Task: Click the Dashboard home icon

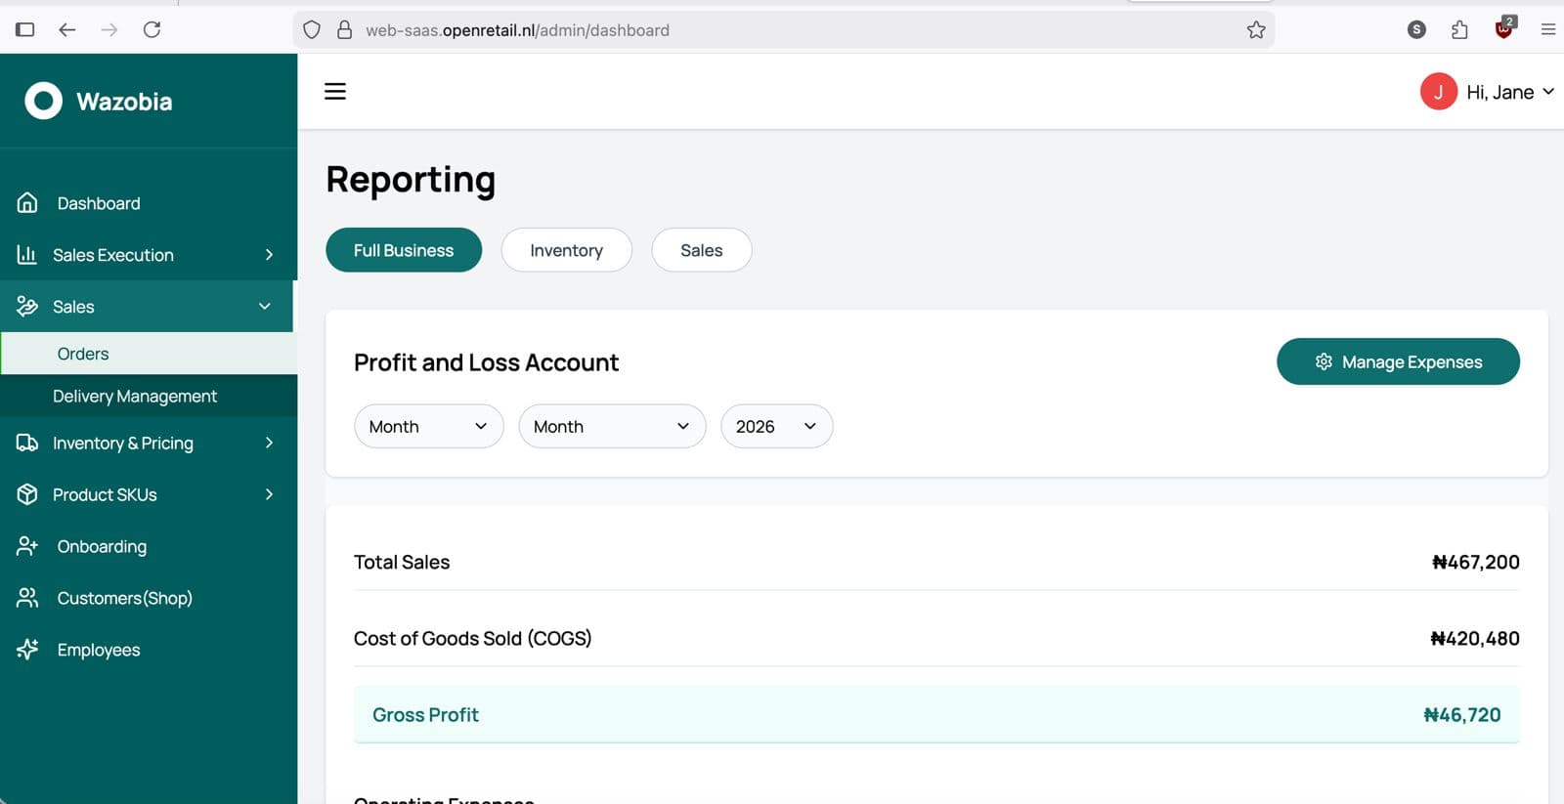Action: [x=27, y=203]
